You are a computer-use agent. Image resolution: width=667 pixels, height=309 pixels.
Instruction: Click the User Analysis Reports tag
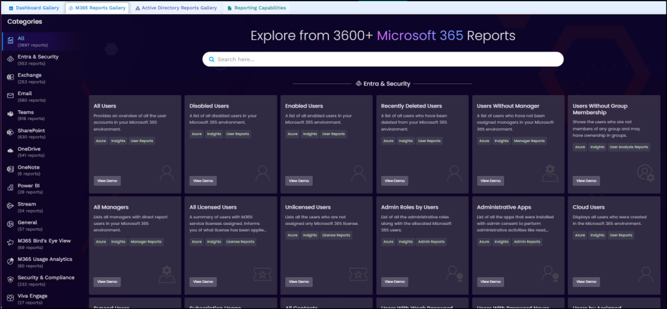629,147
